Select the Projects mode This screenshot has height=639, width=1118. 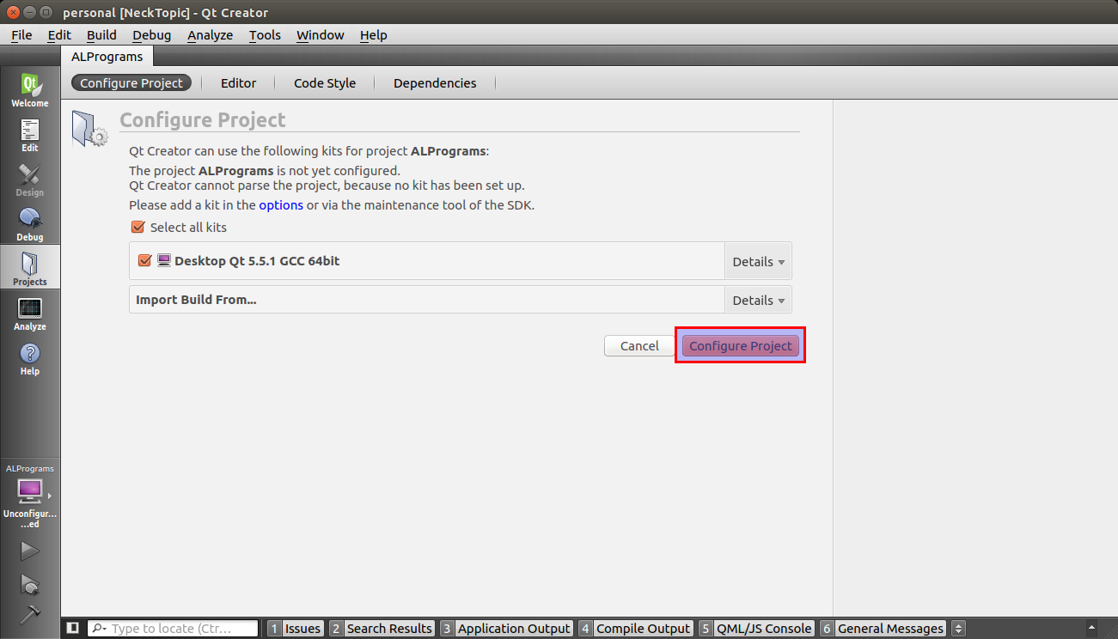tap(30, 269)
